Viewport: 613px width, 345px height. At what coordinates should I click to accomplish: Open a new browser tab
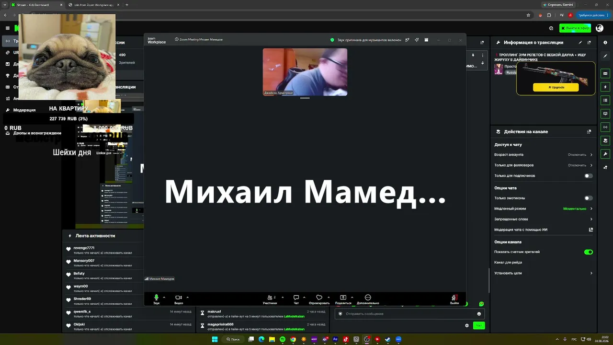tap(126, 5)
